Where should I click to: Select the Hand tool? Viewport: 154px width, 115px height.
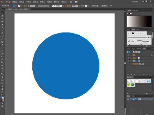click(x=2, y=89)
